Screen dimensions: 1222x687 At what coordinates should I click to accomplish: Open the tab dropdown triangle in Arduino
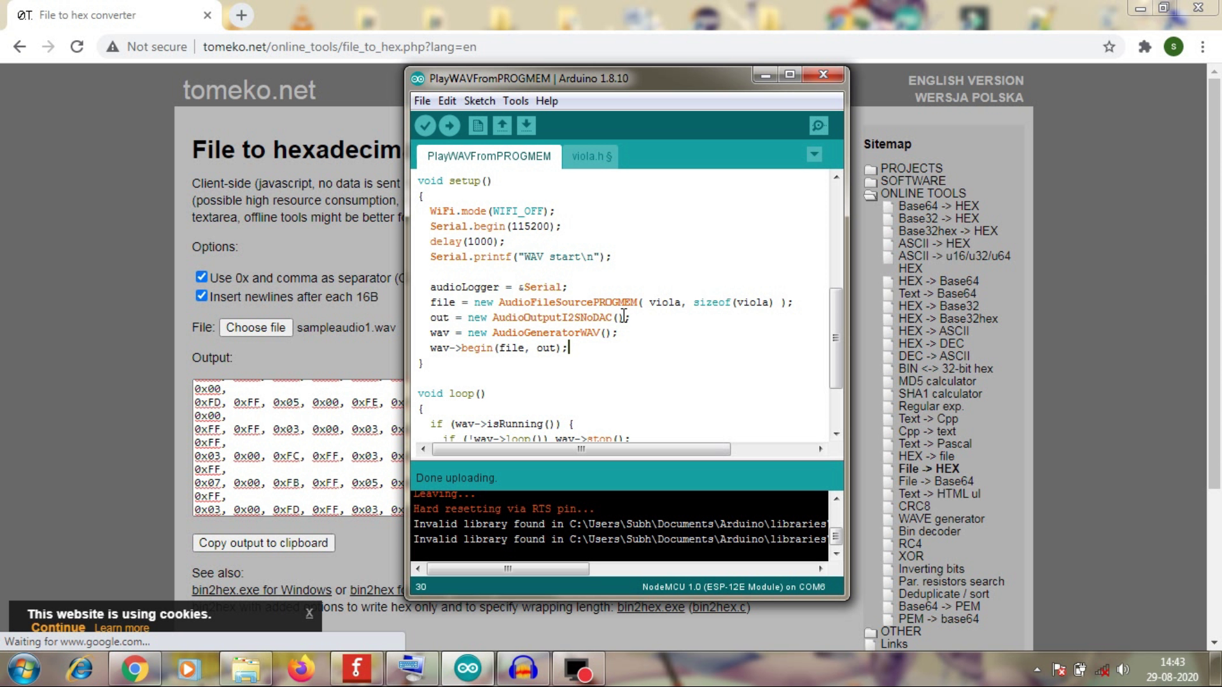coord(814,155)
